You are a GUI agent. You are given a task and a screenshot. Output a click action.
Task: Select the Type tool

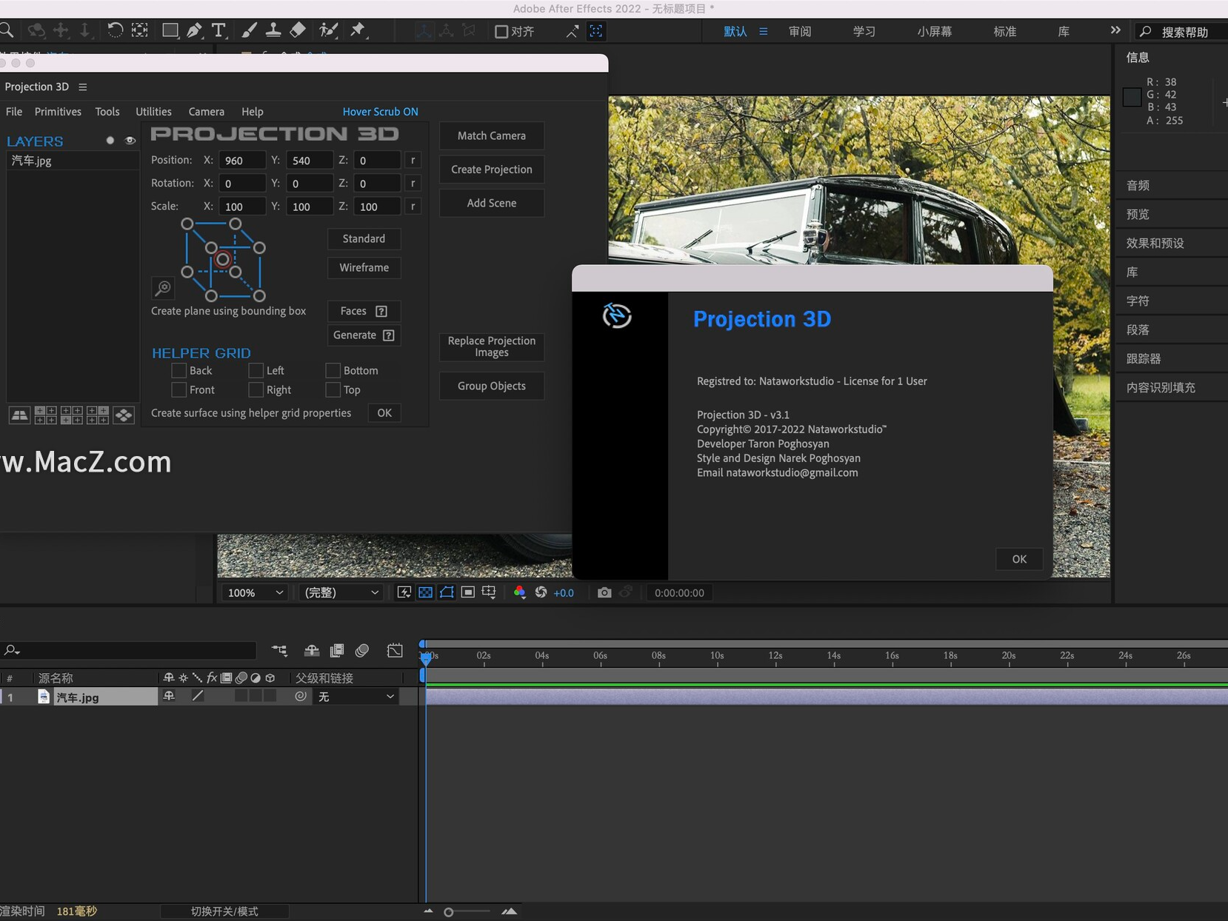pos(219,30)
